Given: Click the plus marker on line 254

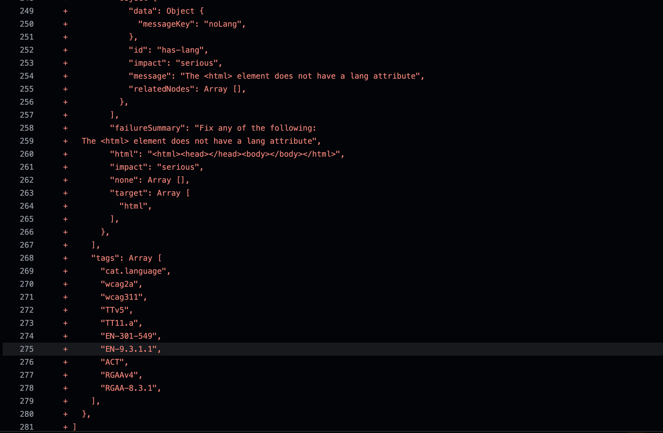Looking at the screenshot, I should (65, 76).
